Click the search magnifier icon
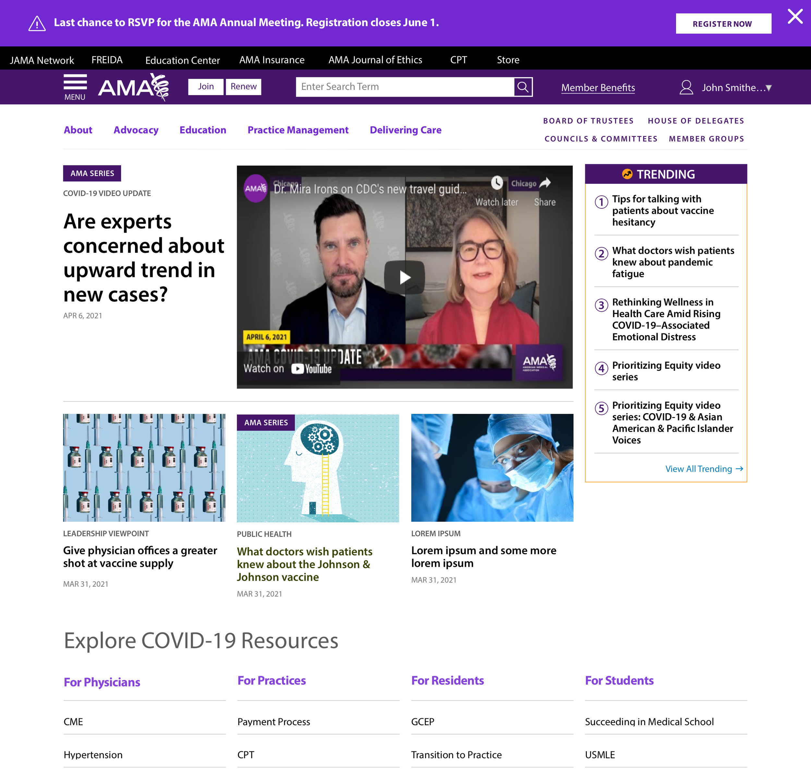 (x=523, y=86)
